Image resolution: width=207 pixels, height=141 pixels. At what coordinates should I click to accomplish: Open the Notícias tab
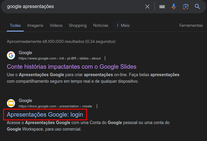click(x=101, y=25)
